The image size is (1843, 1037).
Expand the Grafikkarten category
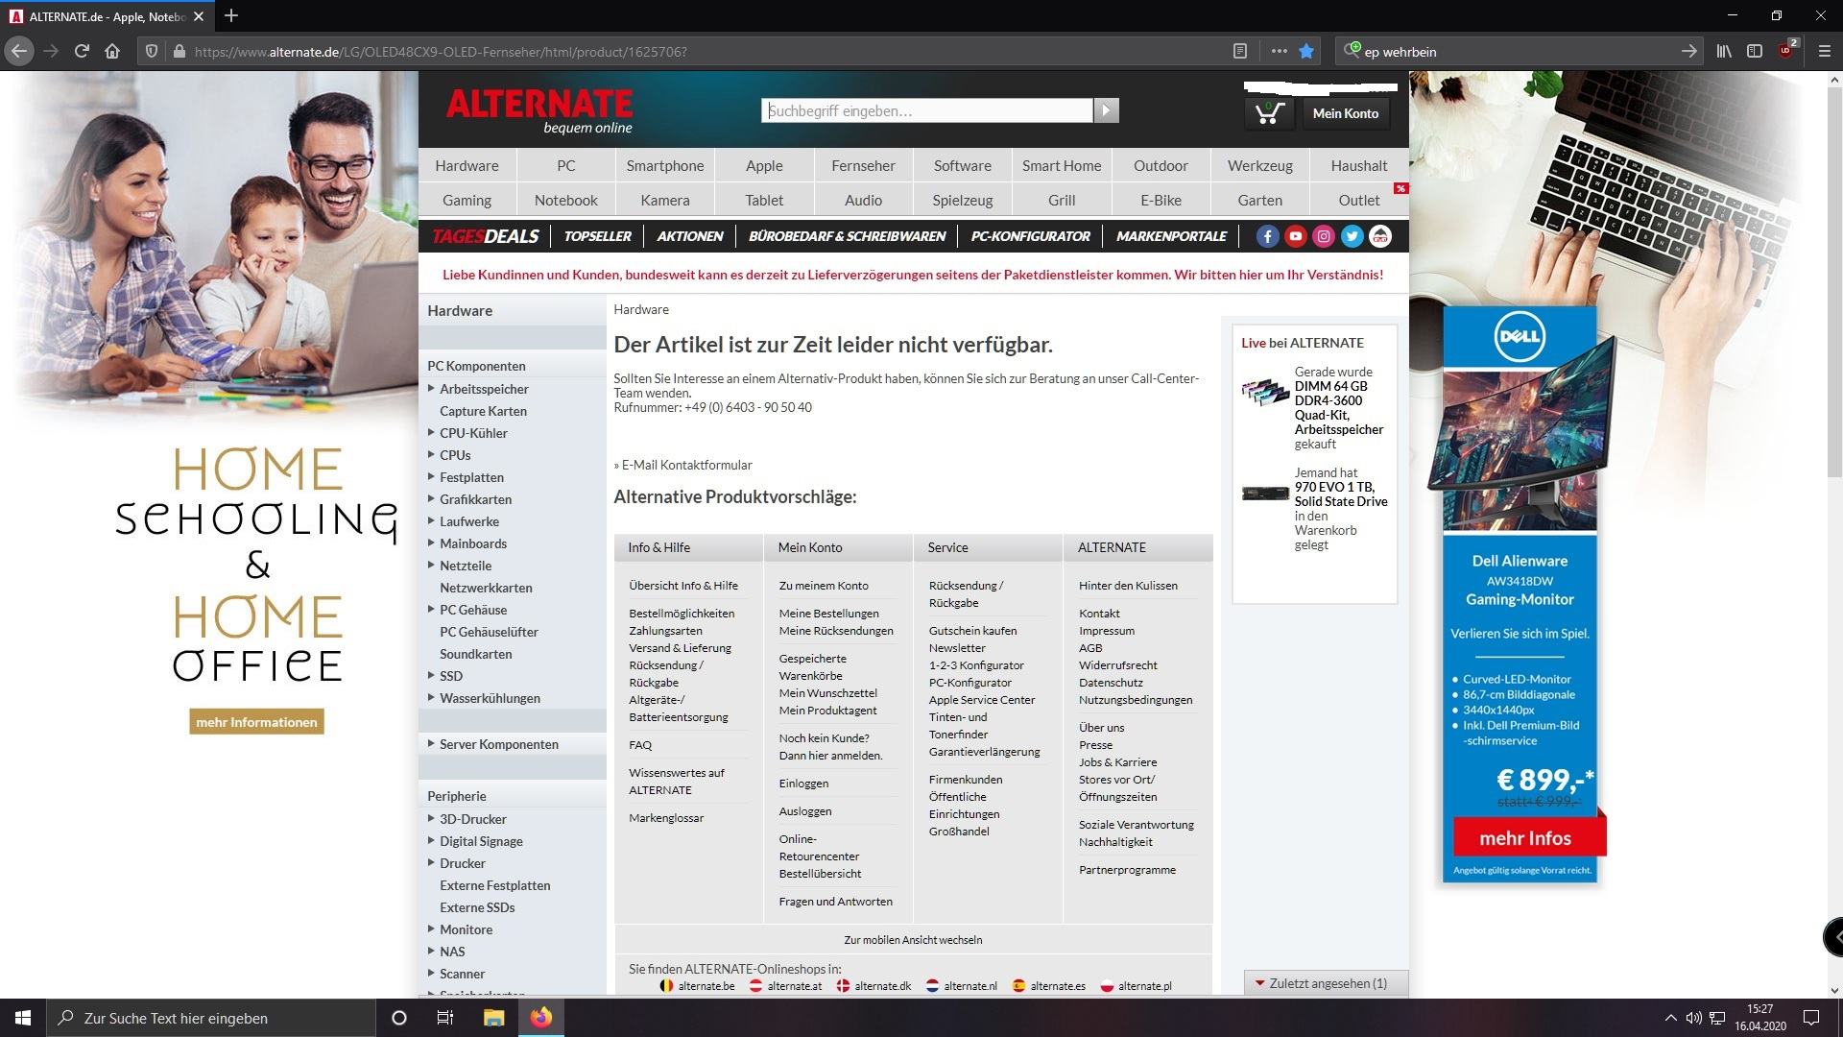[431, 499]
